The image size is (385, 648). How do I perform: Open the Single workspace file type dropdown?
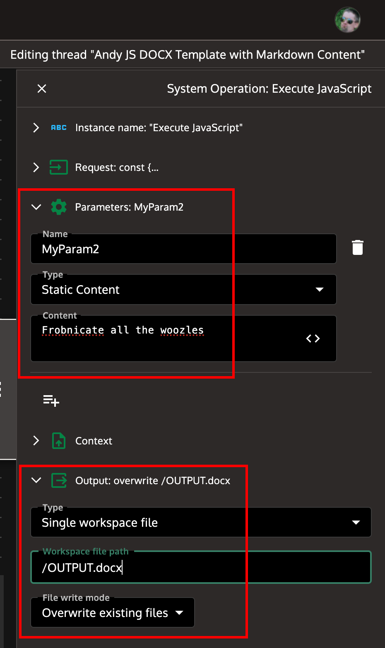coord(356,522)
